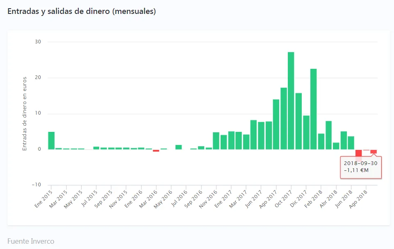The height and width of the screenshot is (249, 394).
Task: Click the '−10' y-axis tick label
Action: (36, 185)
